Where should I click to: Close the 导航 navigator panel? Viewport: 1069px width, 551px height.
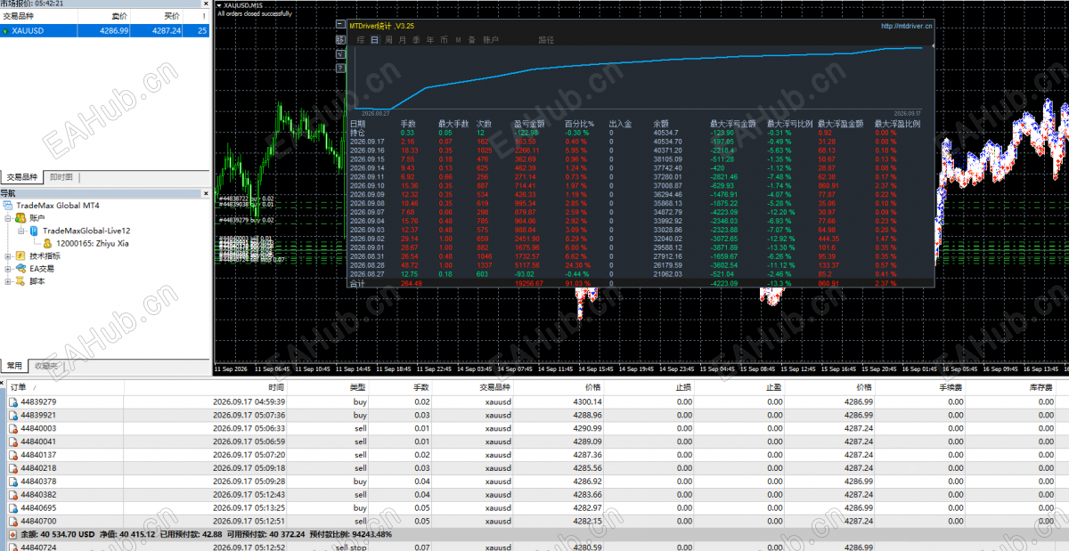[x=207, y=193]
